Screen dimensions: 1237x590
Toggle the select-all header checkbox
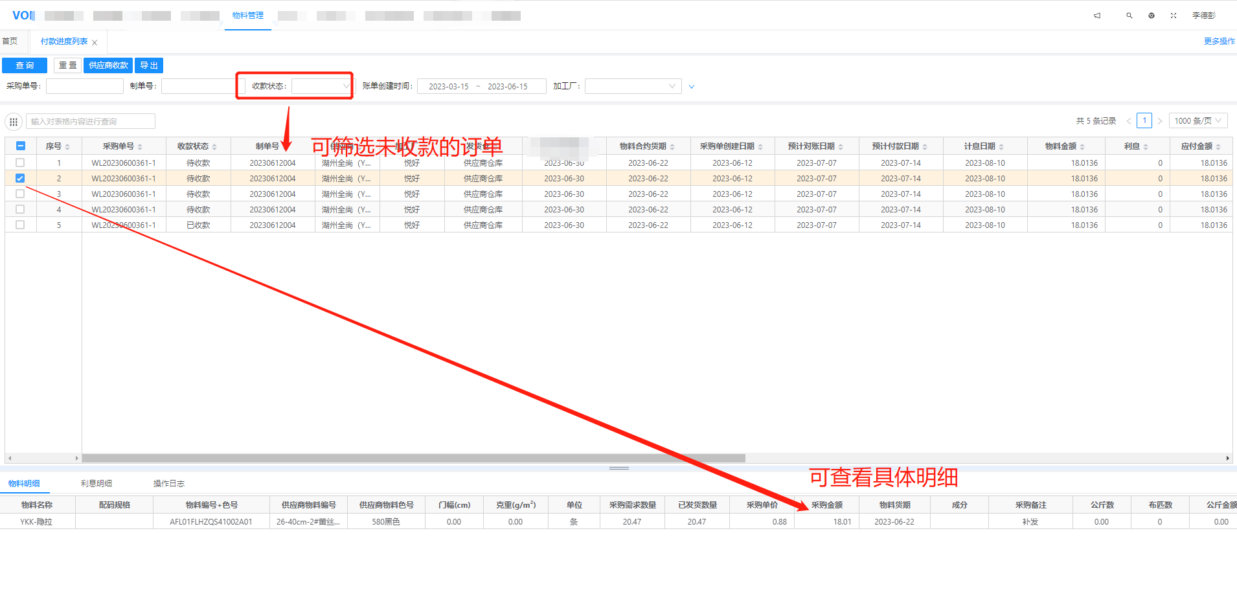click(20, 146)
